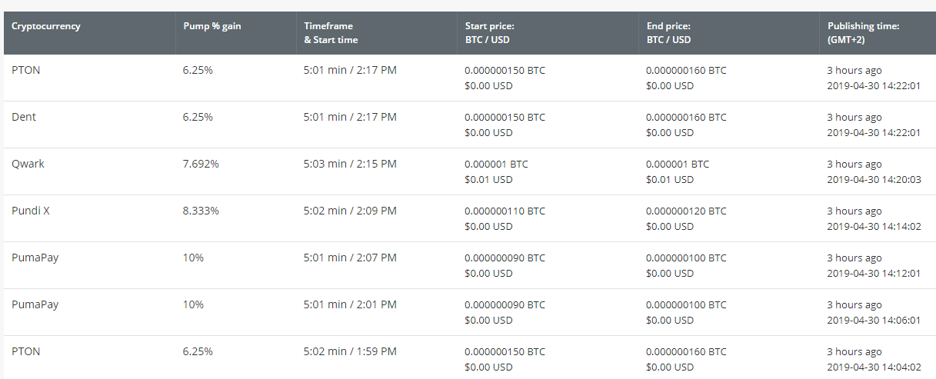Select the 0.000000120 BTC end price
Screen dimensions: 936x379
pos(686,211)
